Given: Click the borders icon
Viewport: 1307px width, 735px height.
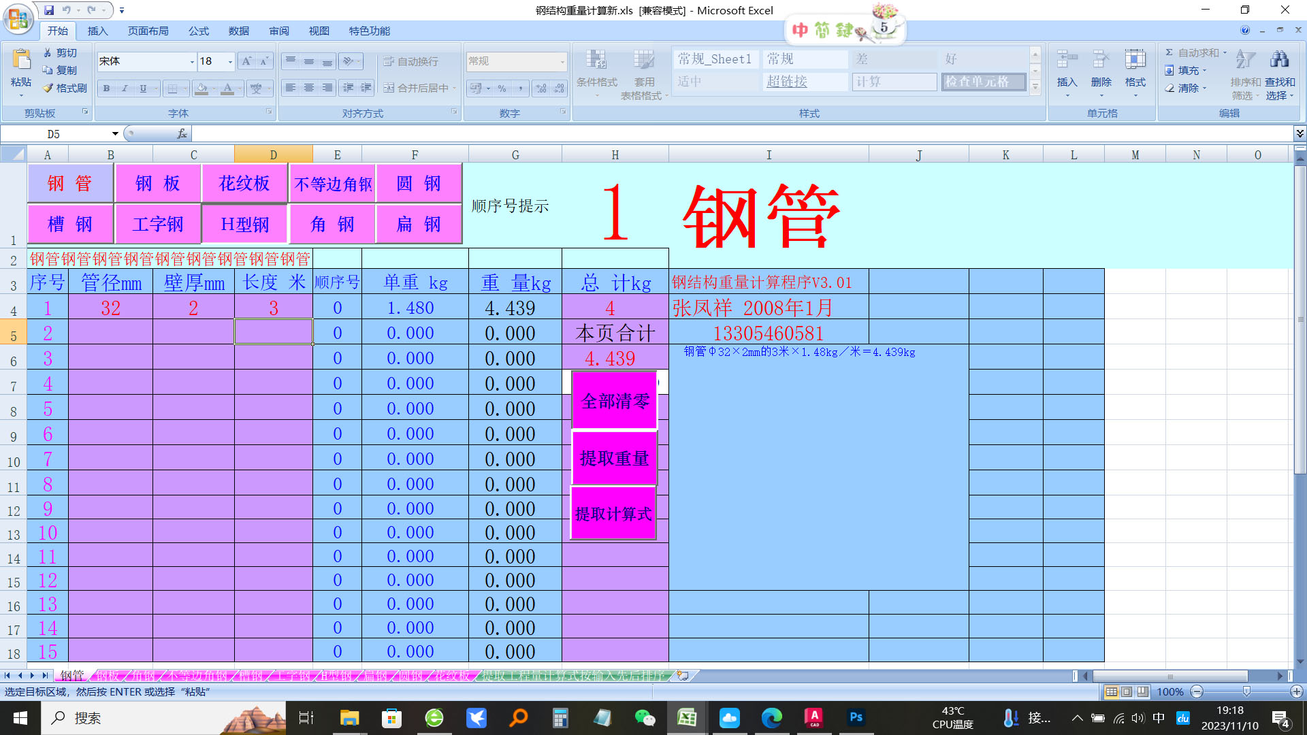Looking at the screenshot, I should point(172,88).
